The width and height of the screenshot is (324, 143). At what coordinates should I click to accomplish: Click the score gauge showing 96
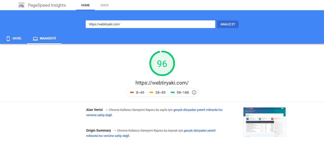coord(162,63)
